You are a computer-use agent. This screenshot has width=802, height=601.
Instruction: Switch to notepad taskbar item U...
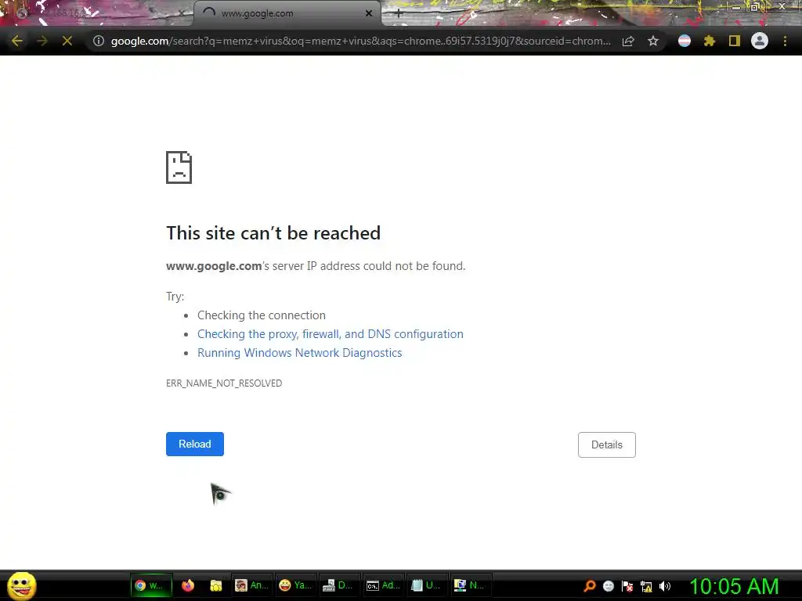tap(427, 585)
